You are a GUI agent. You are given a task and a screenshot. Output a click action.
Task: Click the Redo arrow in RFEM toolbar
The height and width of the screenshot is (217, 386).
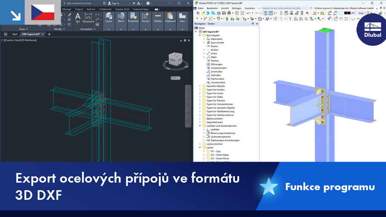[x=256, y=13]
